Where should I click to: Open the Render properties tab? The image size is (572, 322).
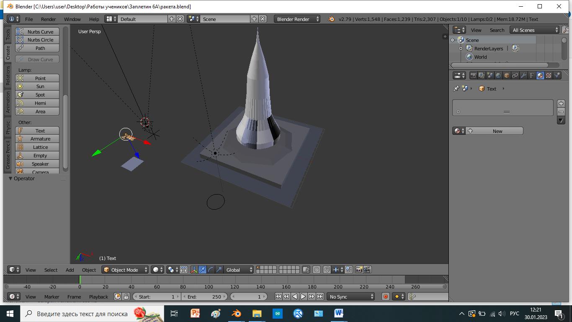pos(473,76)
